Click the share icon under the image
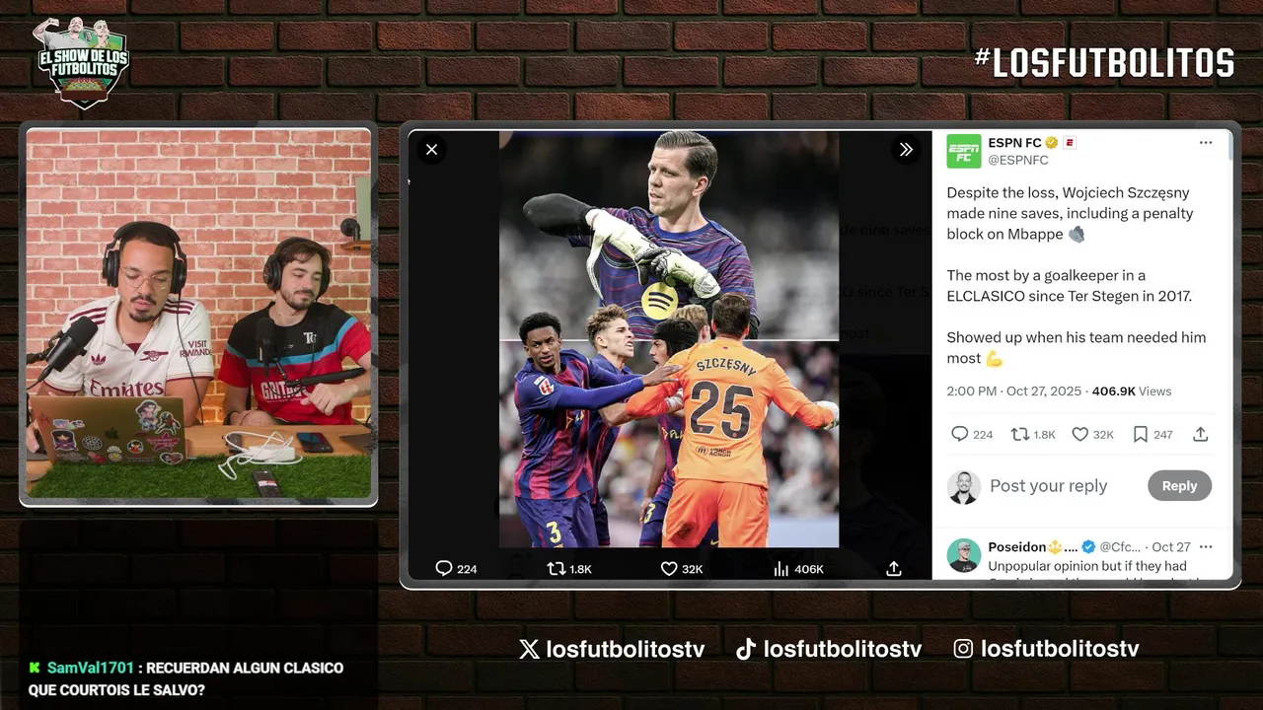Viewport: 1263px width, 710px height. tap(894, 569)
